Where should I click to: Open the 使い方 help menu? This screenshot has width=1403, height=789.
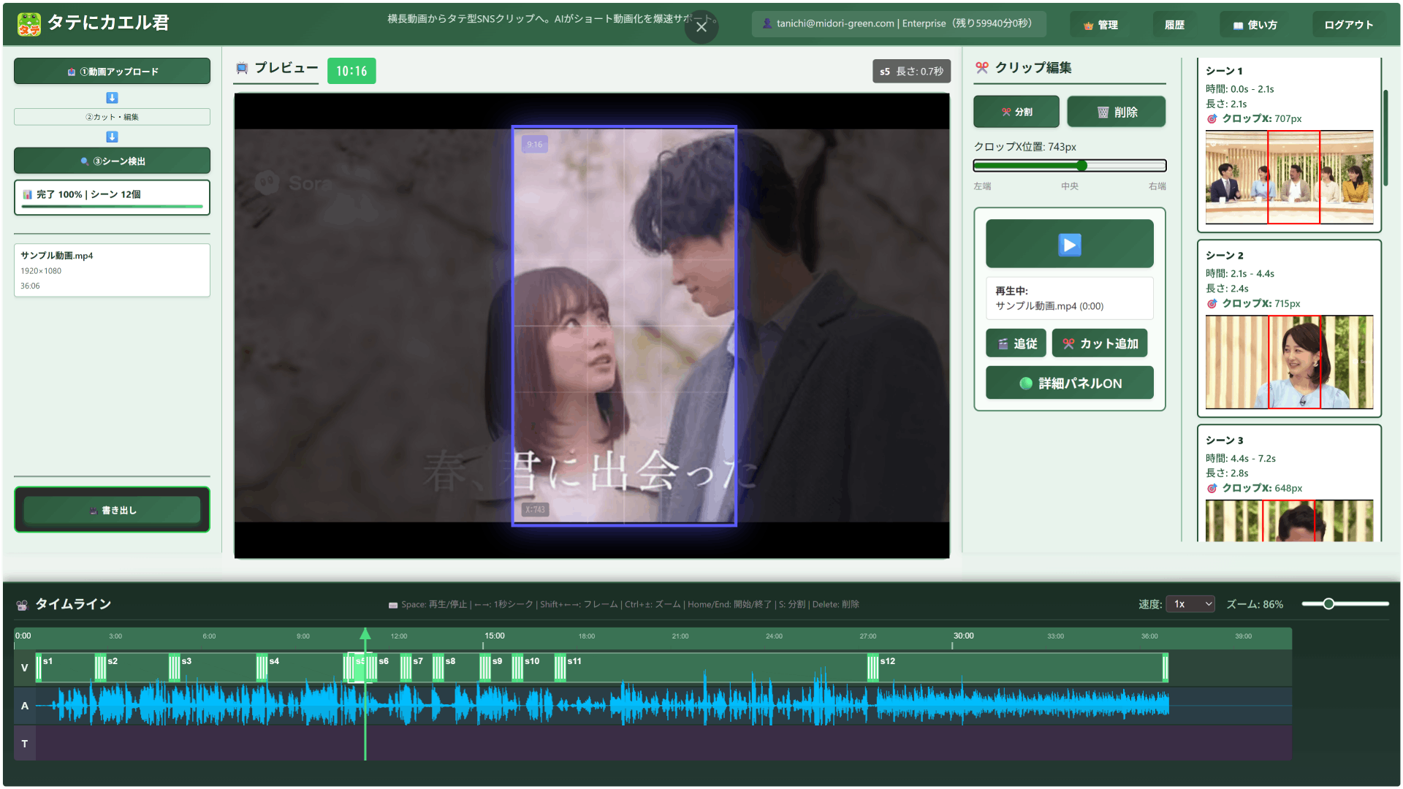coord(1255,25)
